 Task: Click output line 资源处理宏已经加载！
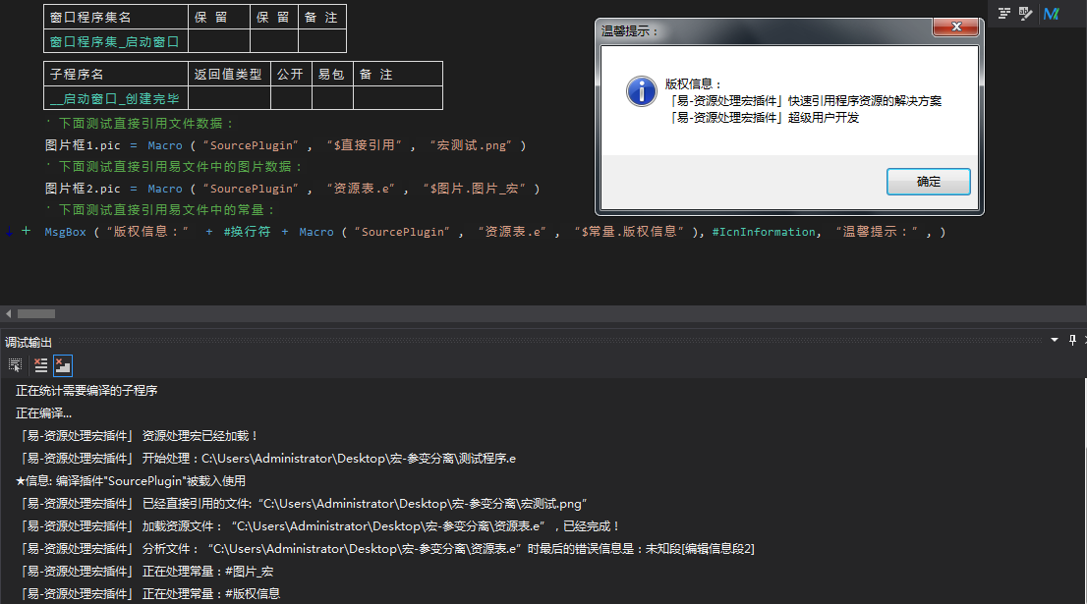pyautogui.click(x=139, y=436)
